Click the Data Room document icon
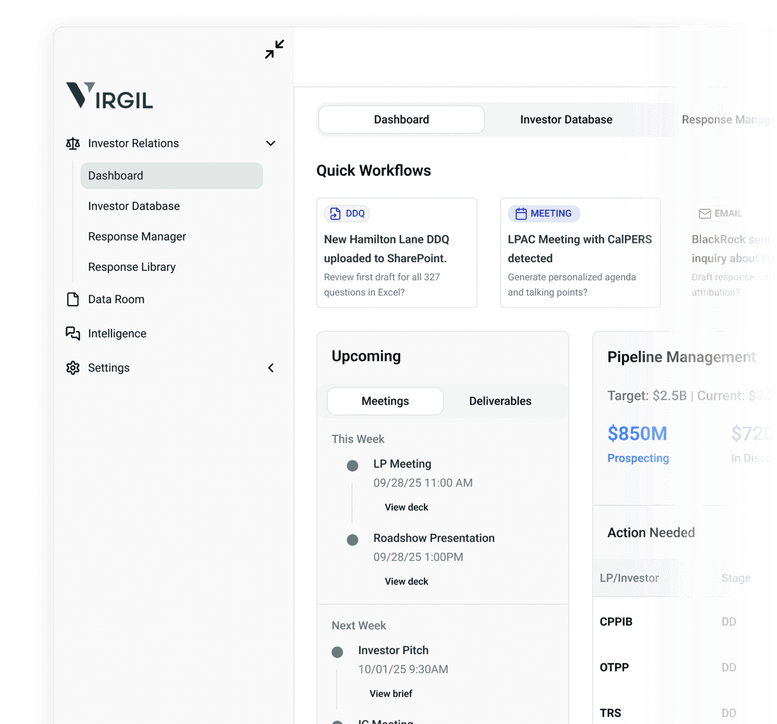The height and width of the screenshot is (724, 777). pyautogui.click(x=73, y=299)
